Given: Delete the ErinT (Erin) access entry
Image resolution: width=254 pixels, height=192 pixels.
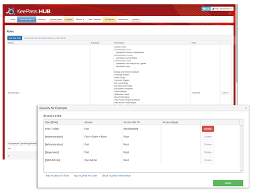Looking at the screenshot, I should (x=208, y=129).
